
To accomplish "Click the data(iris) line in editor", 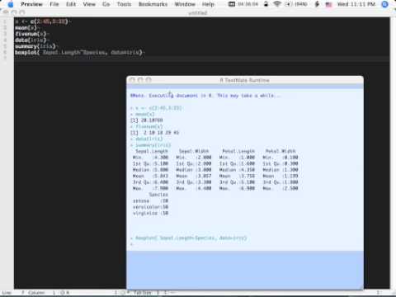I will click(31, 40).
